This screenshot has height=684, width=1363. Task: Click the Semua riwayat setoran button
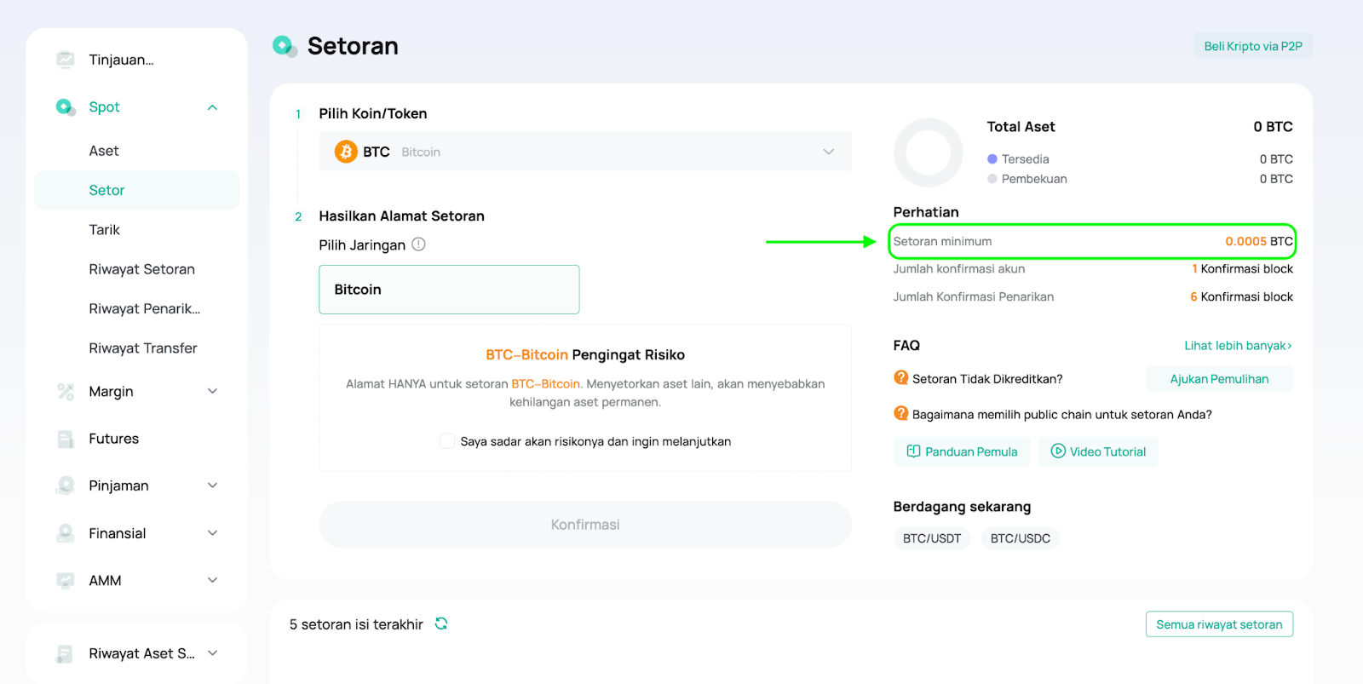pos(1219,624)
